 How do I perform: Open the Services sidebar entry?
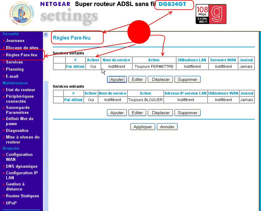tap(14, 62)
